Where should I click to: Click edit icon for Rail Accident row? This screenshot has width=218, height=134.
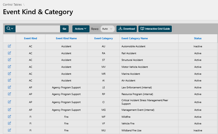click(9, 53)
